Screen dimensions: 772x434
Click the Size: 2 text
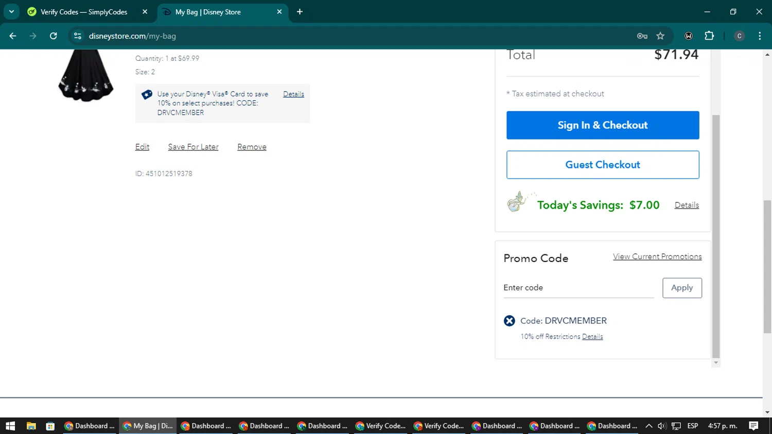pos(145,72)
